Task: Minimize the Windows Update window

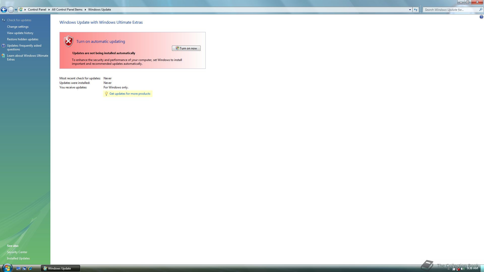Action: (x=461, y=2)
